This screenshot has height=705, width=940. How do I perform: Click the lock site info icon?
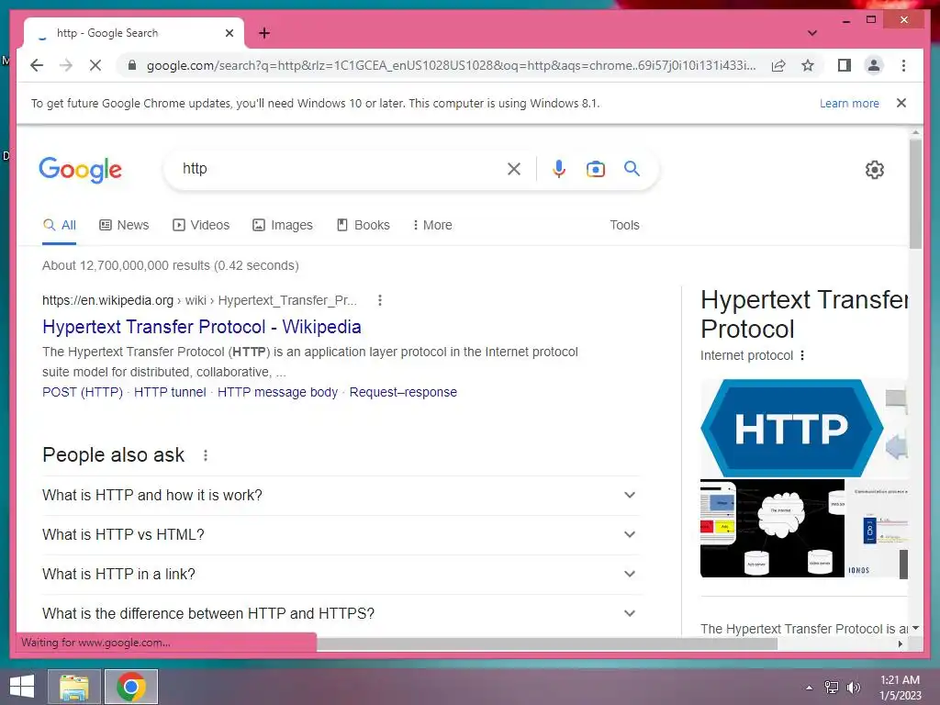pos(132,65)
